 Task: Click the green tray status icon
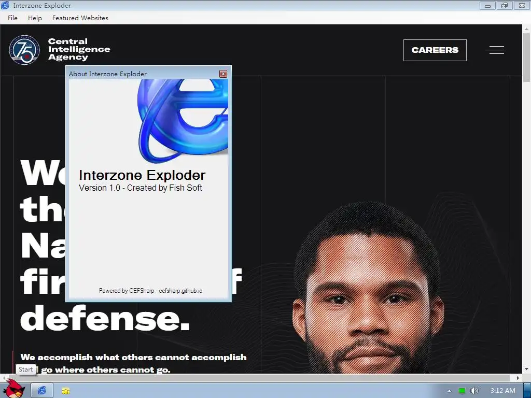(462, 391)
